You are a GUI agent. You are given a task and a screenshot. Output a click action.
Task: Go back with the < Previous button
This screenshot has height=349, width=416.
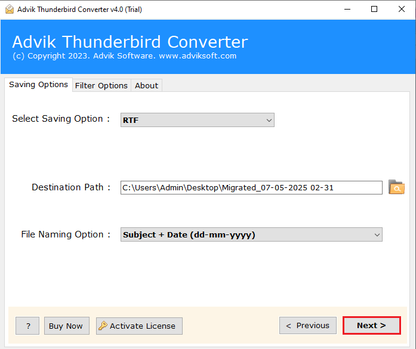(x=308, y=325)
